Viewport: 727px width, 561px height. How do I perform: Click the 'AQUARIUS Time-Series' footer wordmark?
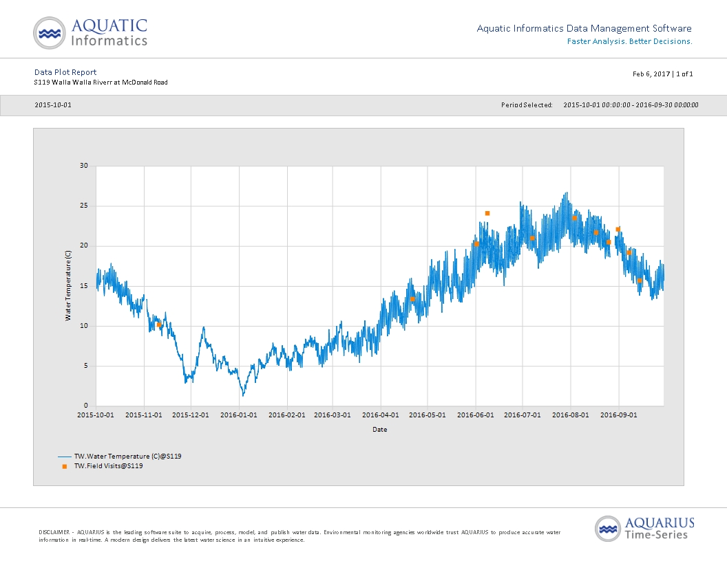[x=660, y=529]
